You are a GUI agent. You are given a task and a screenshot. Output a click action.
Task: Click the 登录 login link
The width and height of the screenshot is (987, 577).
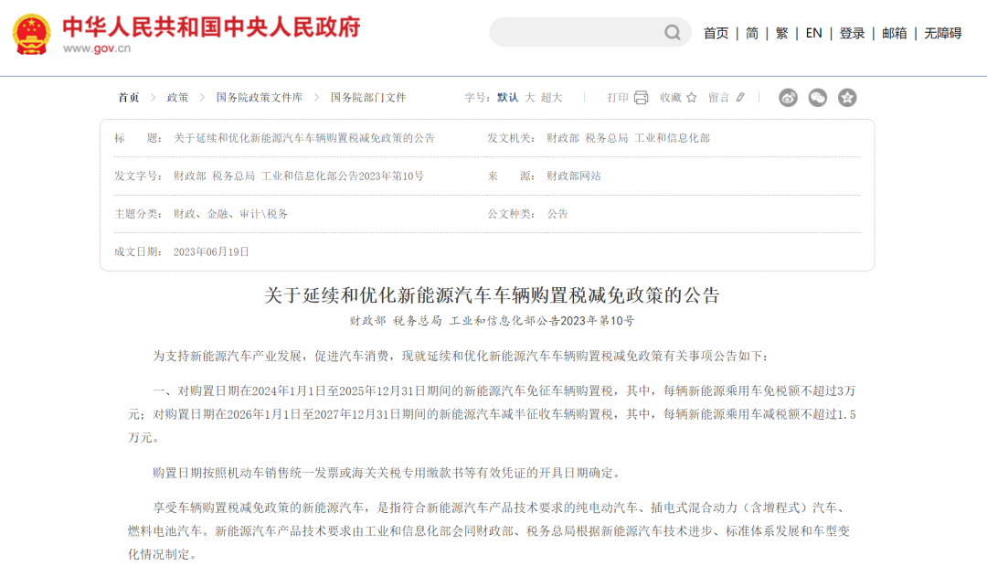click(852, 33)
